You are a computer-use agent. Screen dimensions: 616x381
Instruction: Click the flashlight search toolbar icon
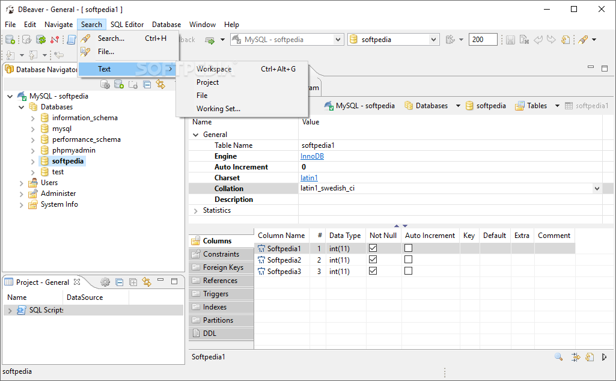(x=583, y=40)
